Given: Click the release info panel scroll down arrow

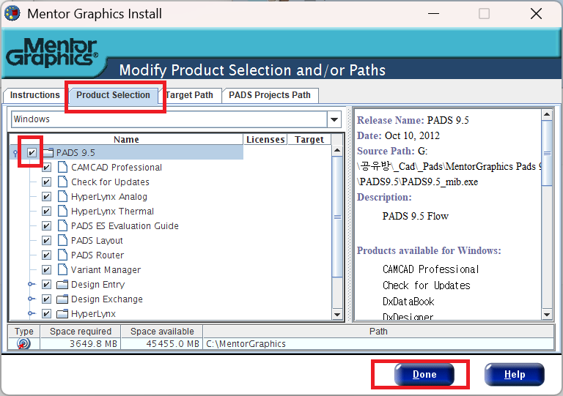Looking at the screenshot, I should [547, 314].
